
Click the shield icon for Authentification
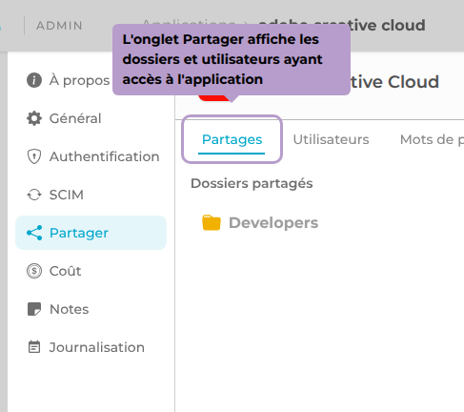[x=34, y=156]
